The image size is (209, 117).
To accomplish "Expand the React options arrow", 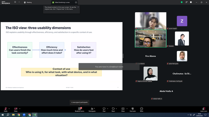I will pyautogui.click(x=116, y=109).
